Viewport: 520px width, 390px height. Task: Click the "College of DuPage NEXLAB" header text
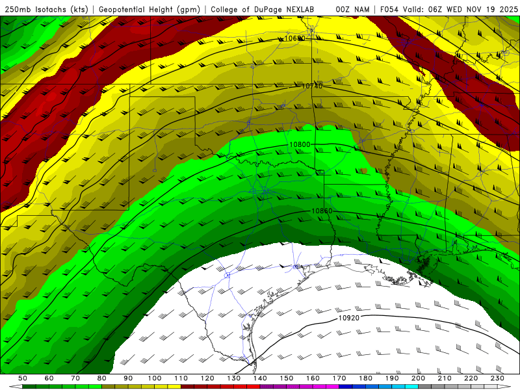click(x=263, y=10)
